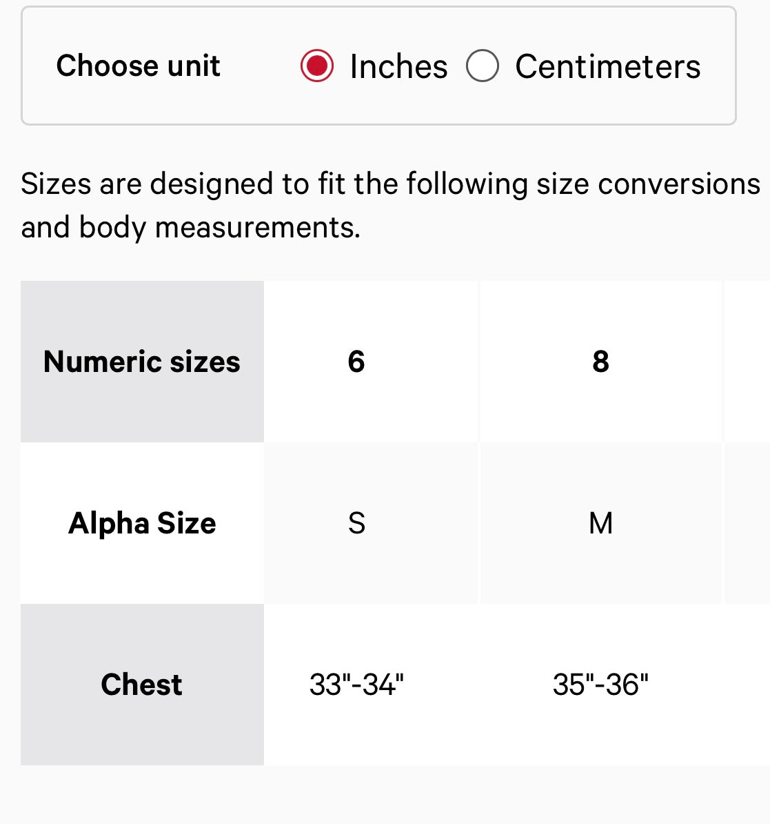Select alpha size S cell
The image size is (770, 824).
tap(356, 523)
